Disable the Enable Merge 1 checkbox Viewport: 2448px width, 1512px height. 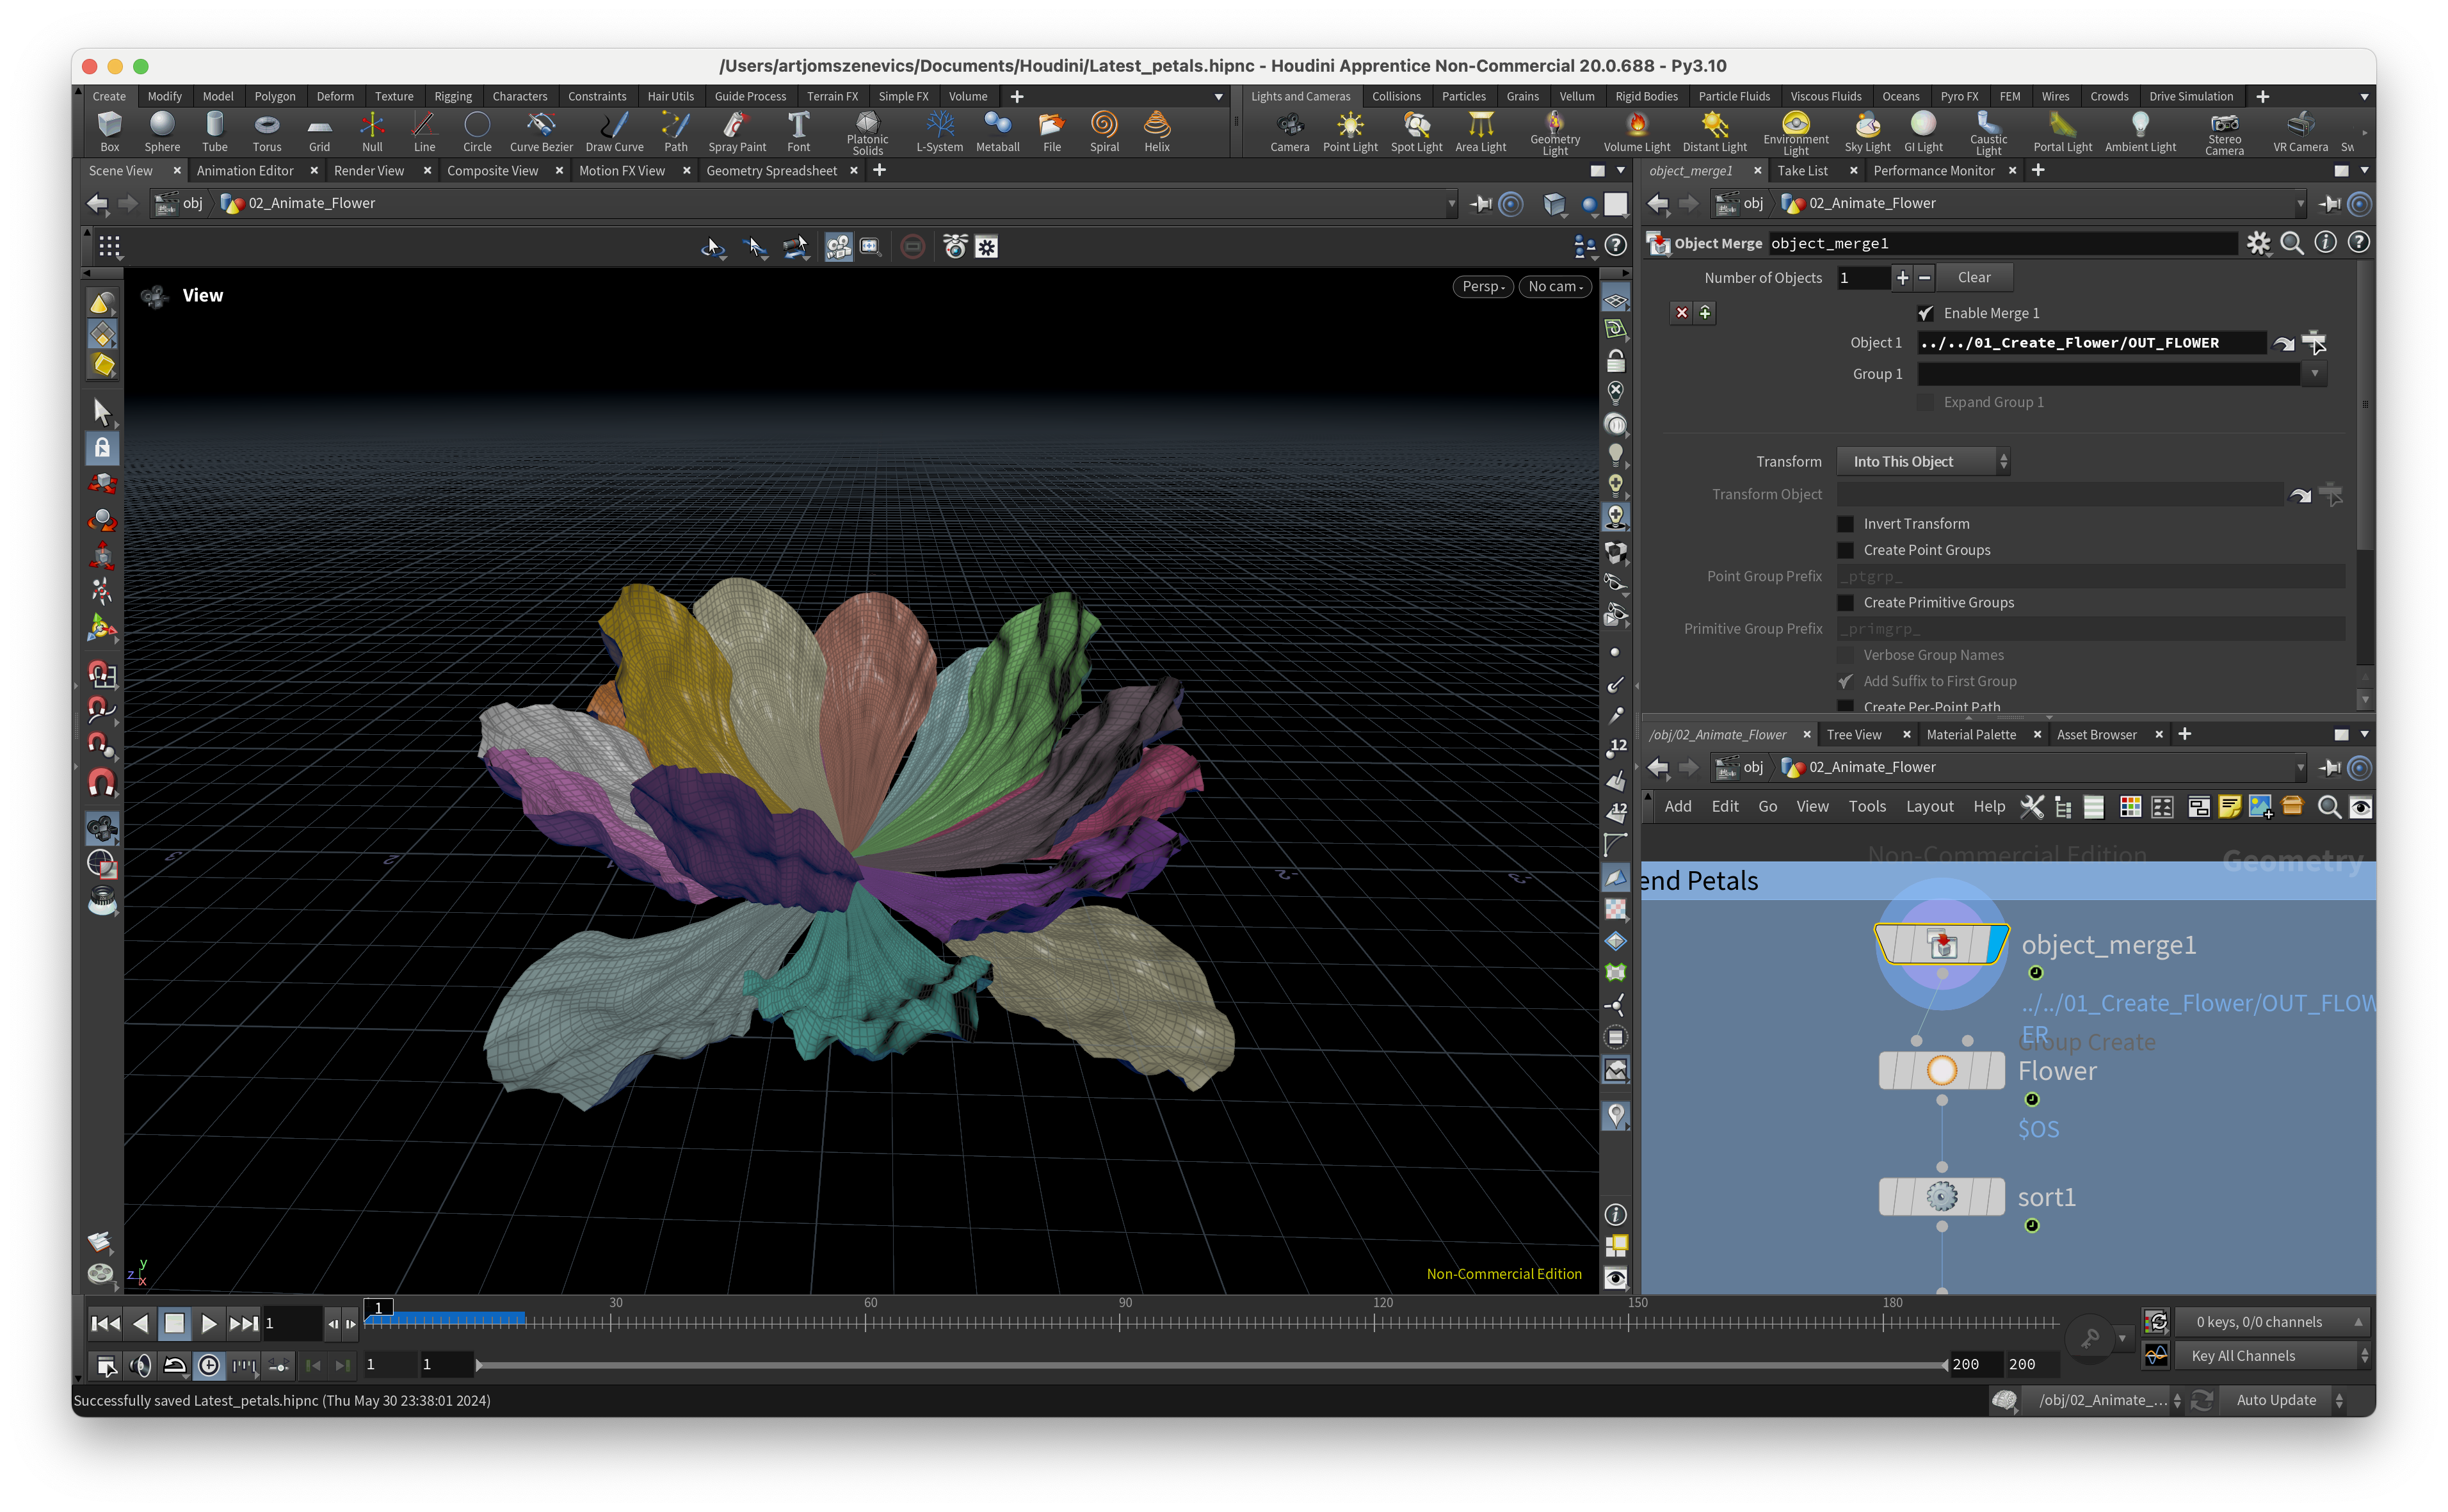(x=1925, y=313)
